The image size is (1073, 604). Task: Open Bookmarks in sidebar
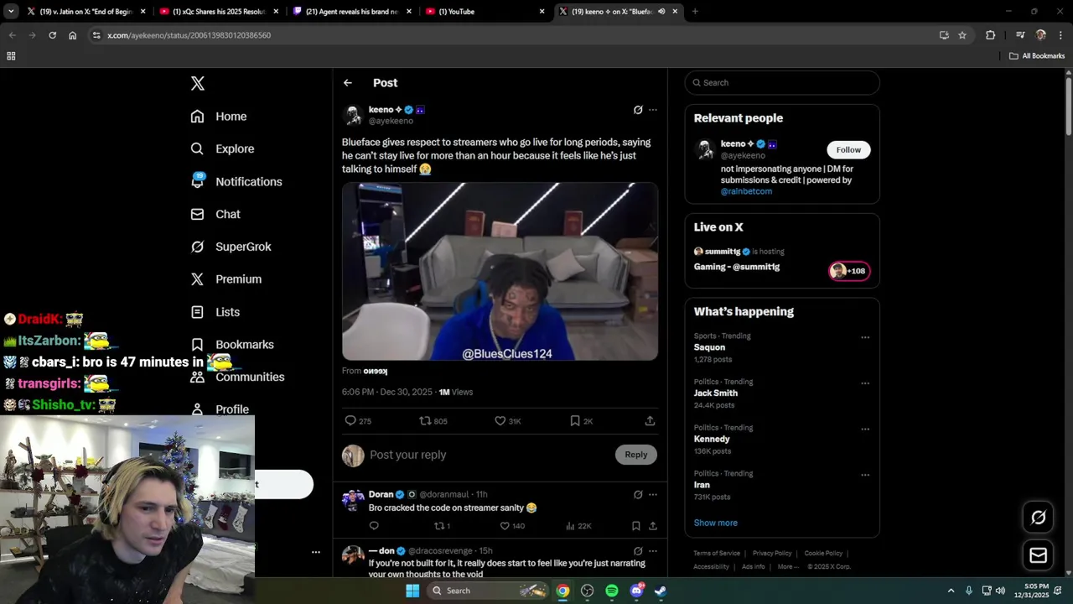[232, 345]
